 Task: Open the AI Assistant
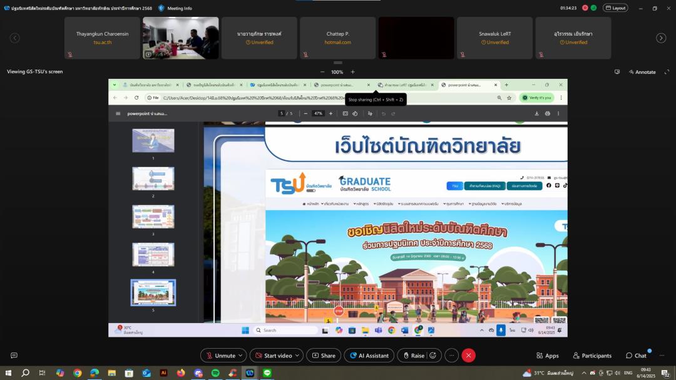click(x=369, y=356)
